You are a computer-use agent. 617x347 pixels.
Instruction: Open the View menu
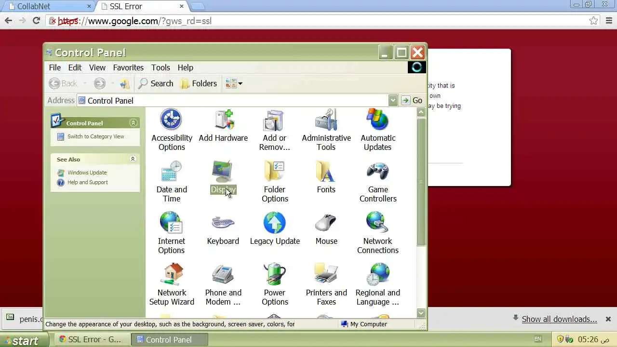tap(97, 67)
